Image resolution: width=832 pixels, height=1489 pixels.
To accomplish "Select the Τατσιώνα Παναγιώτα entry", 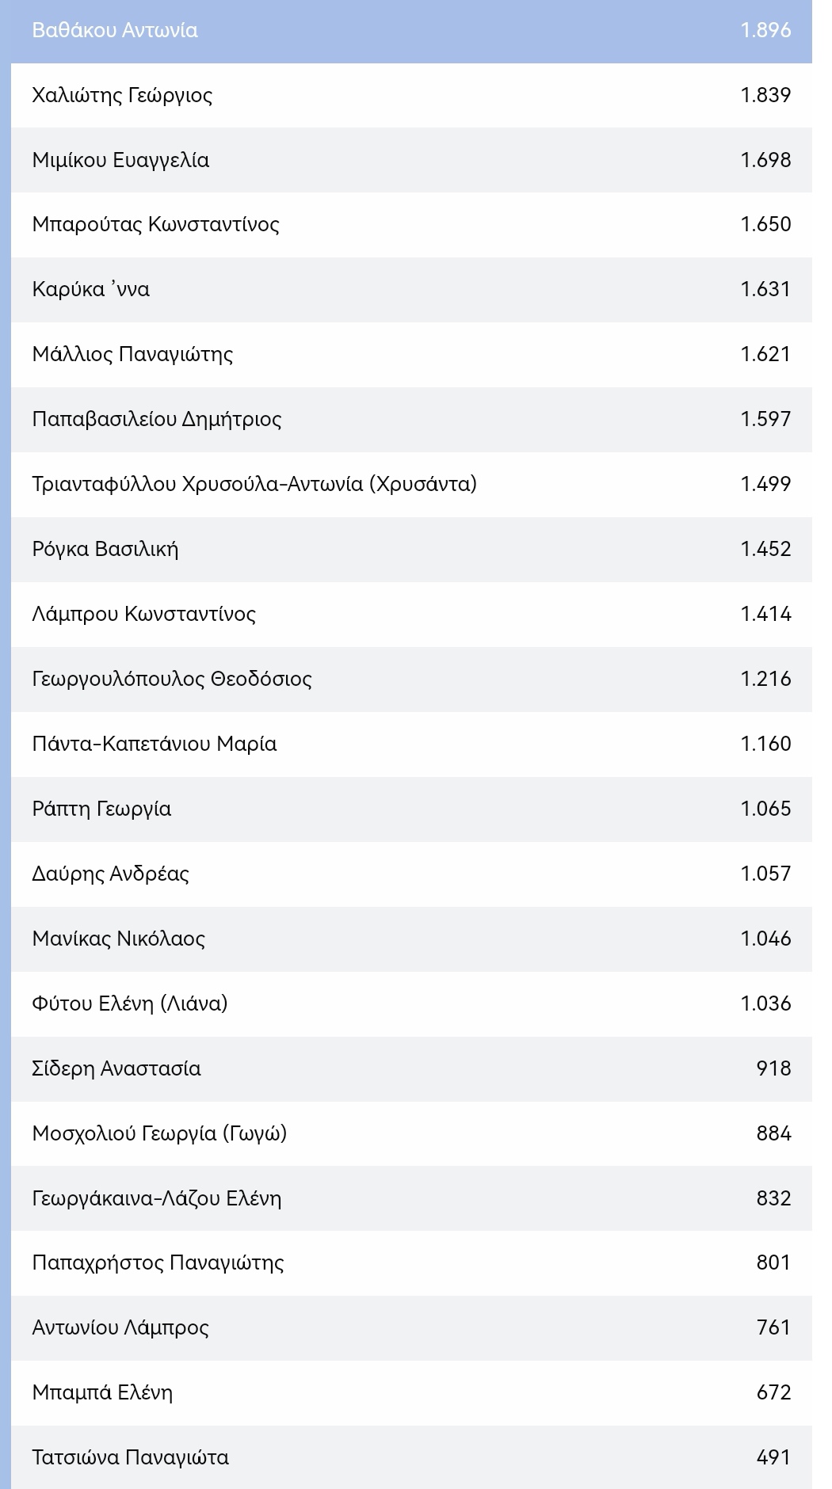I will click(130, 1457).
